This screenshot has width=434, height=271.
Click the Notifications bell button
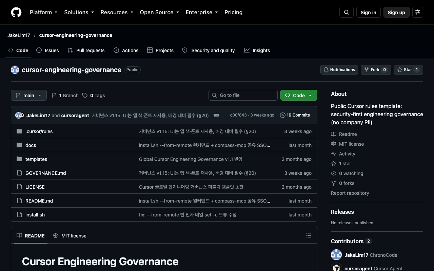click(x=339, y=70)
